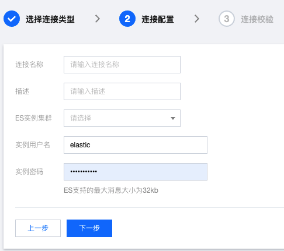Click the dropdown arrow in ES实例集群 selector

click(173, 118)
